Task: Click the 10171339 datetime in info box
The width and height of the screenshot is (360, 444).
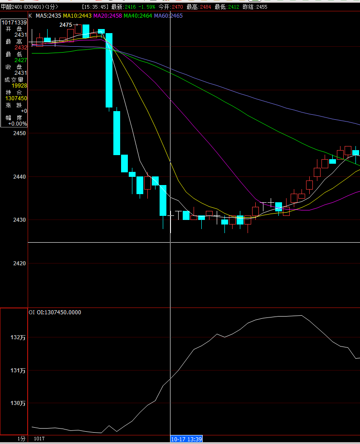Action: 14,22
